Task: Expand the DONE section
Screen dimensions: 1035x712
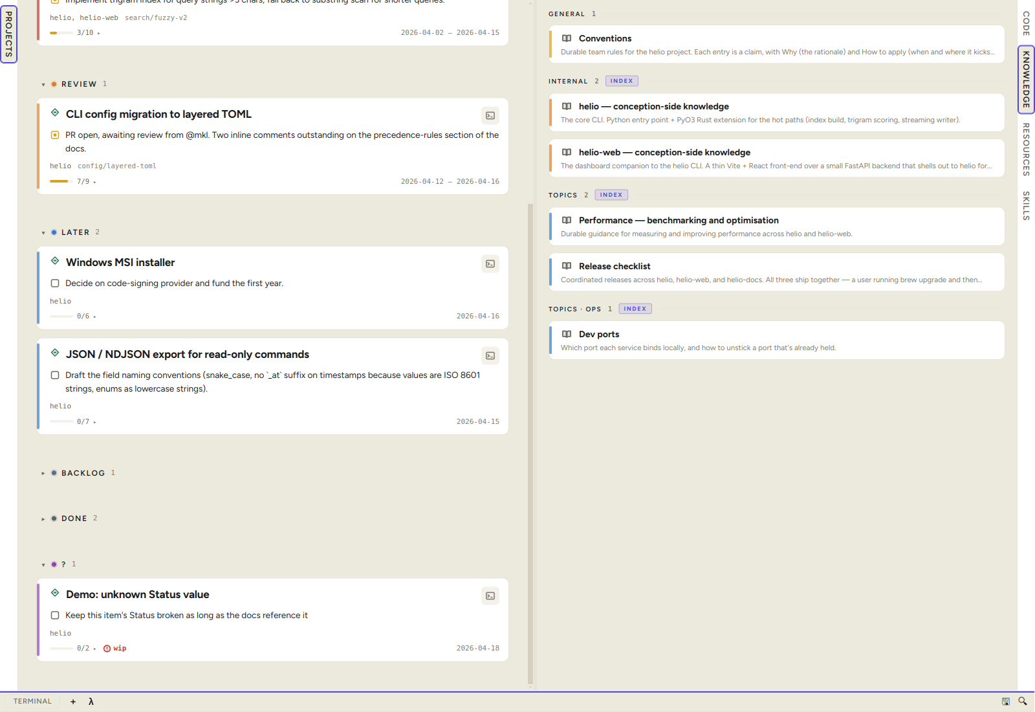Action: tap(43, 519)
